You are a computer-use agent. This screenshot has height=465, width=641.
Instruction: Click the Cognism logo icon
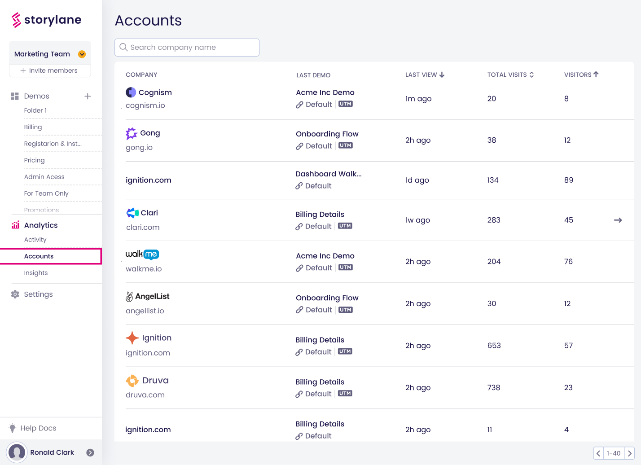tap(131, 92)
